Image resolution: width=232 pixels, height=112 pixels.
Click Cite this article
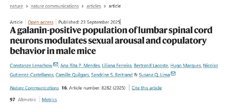pos(147,88)
